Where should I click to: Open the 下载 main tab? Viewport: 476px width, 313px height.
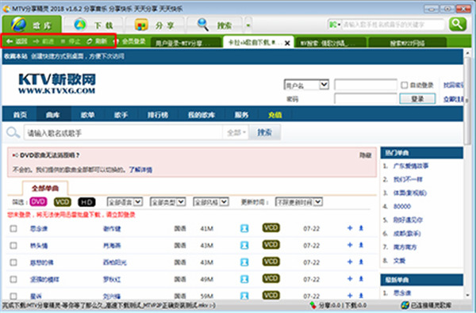[x=94, y=25]
